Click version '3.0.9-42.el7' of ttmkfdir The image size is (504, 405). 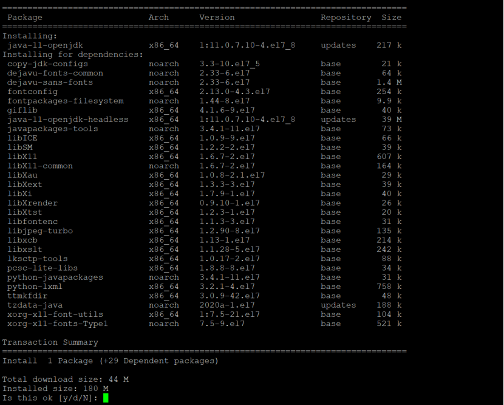tap(230, 296)
